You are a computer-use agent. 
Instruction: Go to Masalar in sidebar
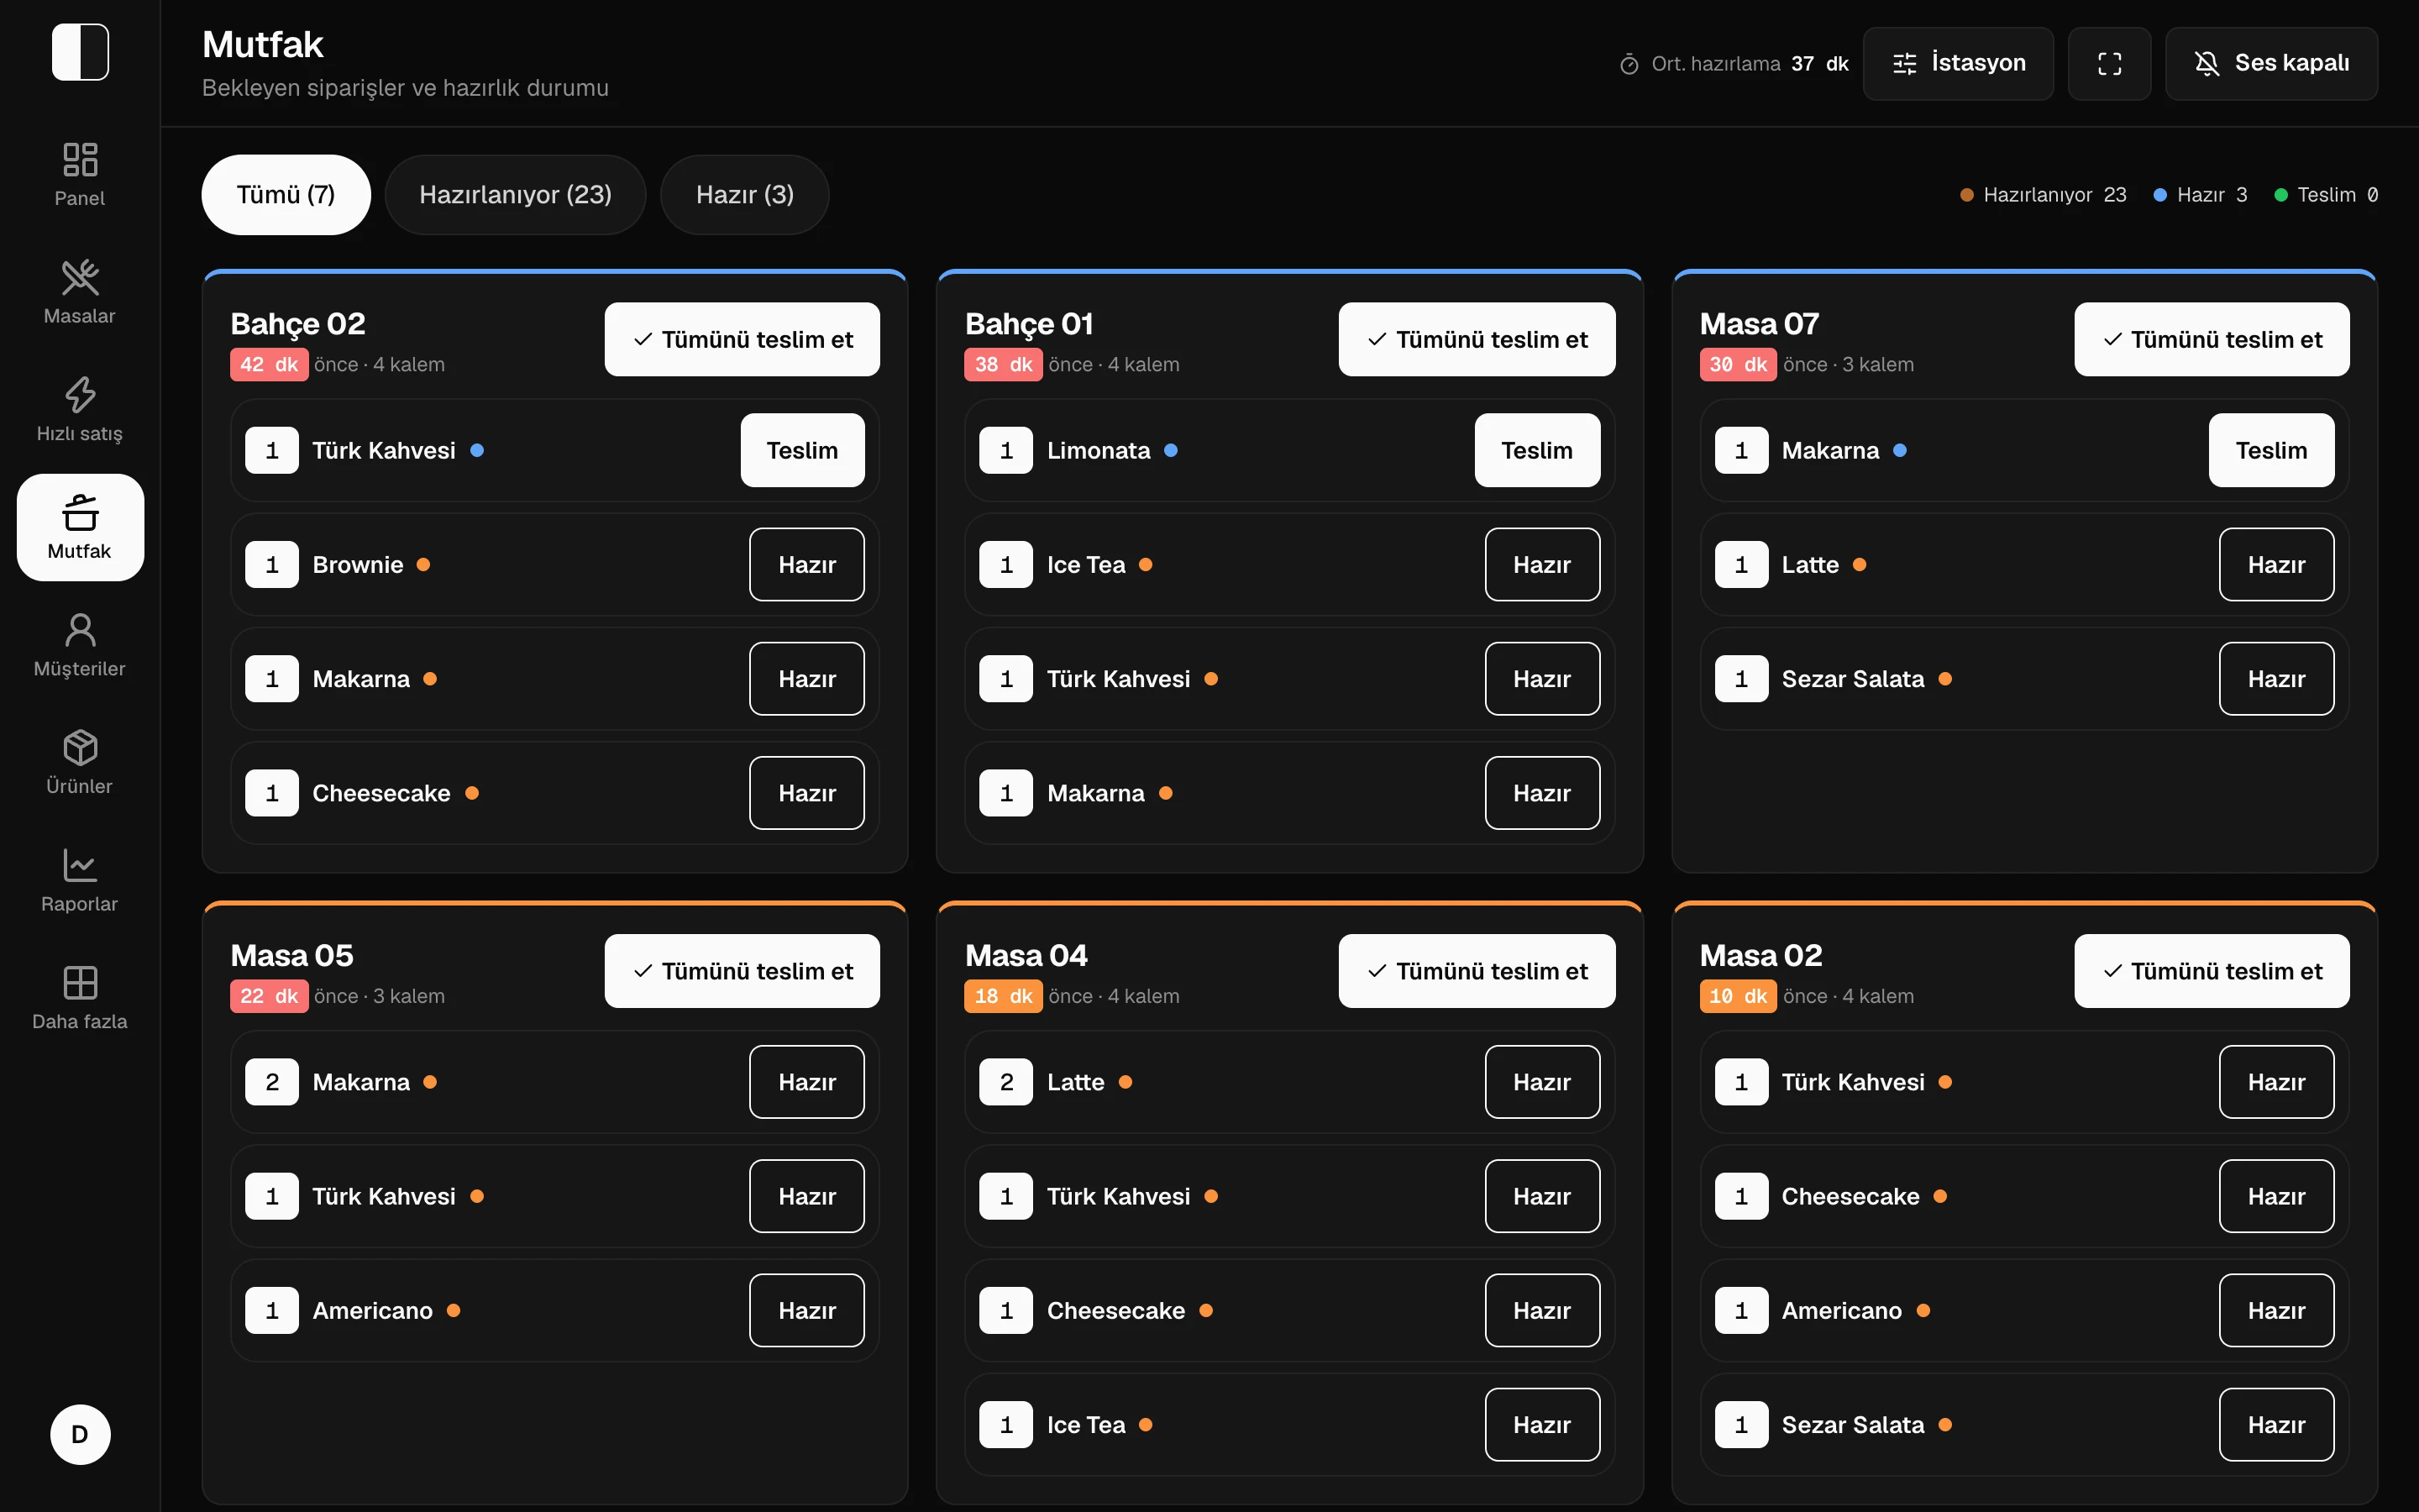point(80,292)
